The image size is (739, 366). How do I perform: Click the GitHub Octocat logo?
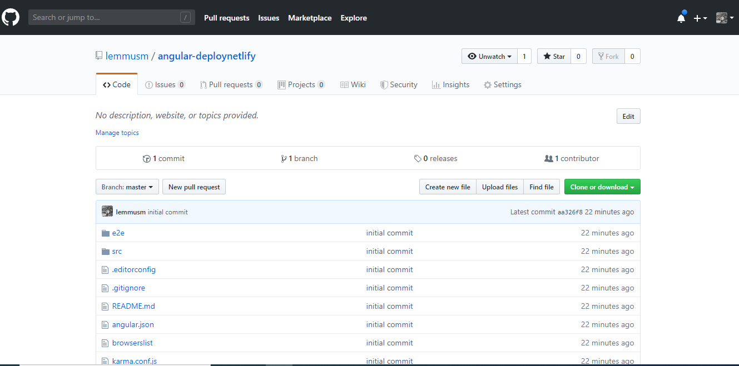(11, 17)
